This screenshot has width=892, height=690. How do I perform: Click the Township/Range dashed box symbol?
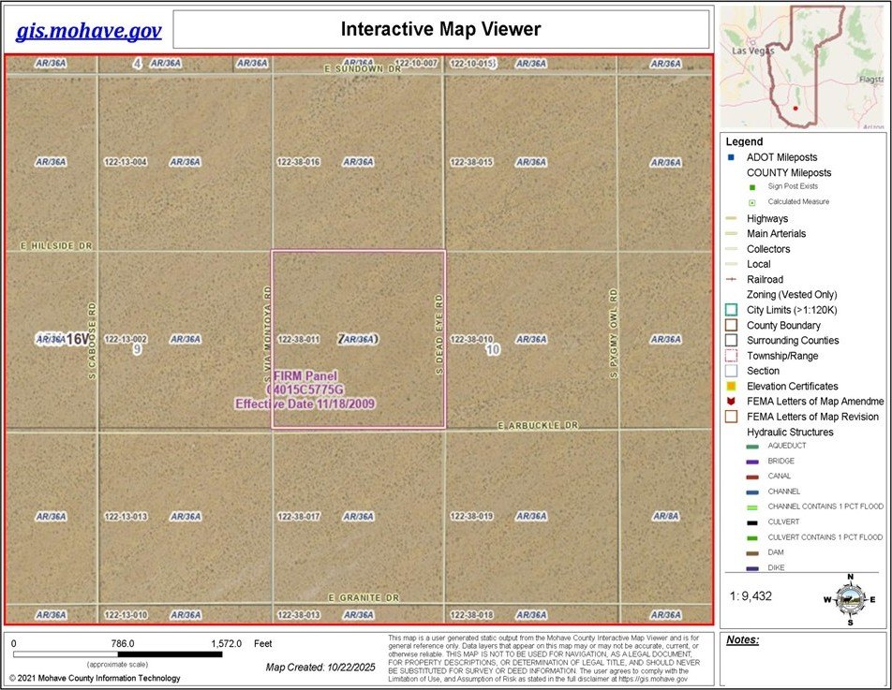(731, 356)
